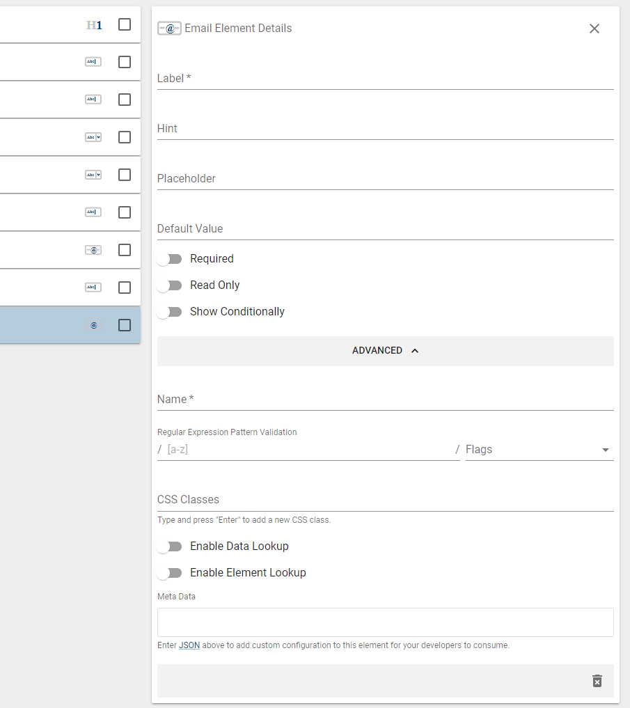Viewport: 630px width, 708px height.
Task: Click the text element icon directly below H1
Action: (x=93, y=61)
